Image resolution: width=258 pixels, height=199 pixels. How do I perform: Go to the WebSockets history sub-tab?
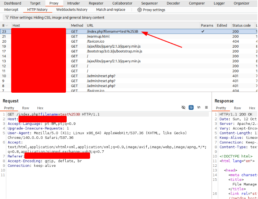tap(72, 10)
